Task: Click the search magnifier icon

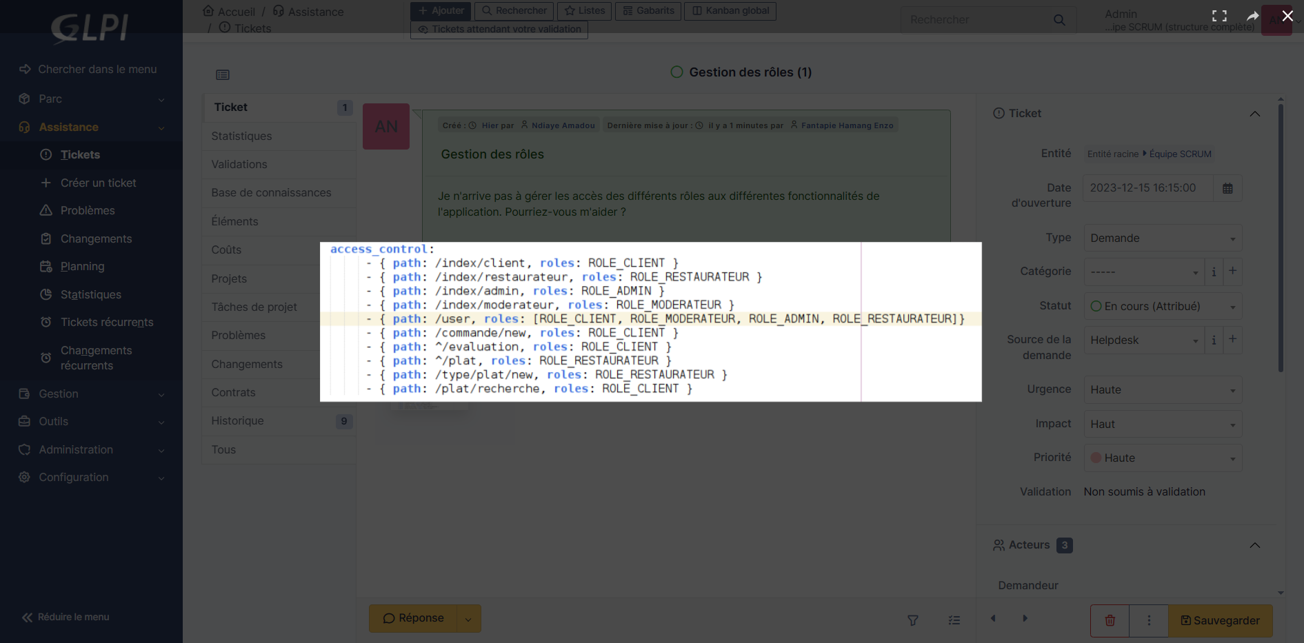Action: pos(1059,20)
